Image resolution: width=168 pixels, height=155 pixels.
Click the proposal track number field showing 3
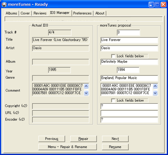(x=128, y=33)
